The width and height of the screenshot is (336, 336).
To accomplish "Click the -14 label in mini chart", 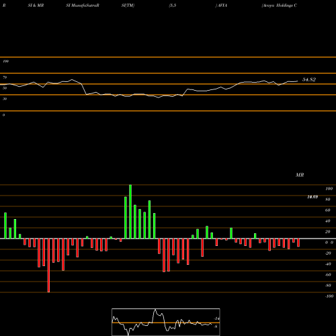I will [x=216, y=319].
